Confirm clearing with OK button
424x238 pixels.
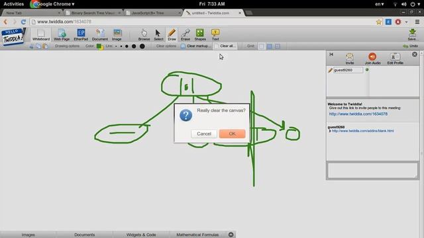(233, 134)
